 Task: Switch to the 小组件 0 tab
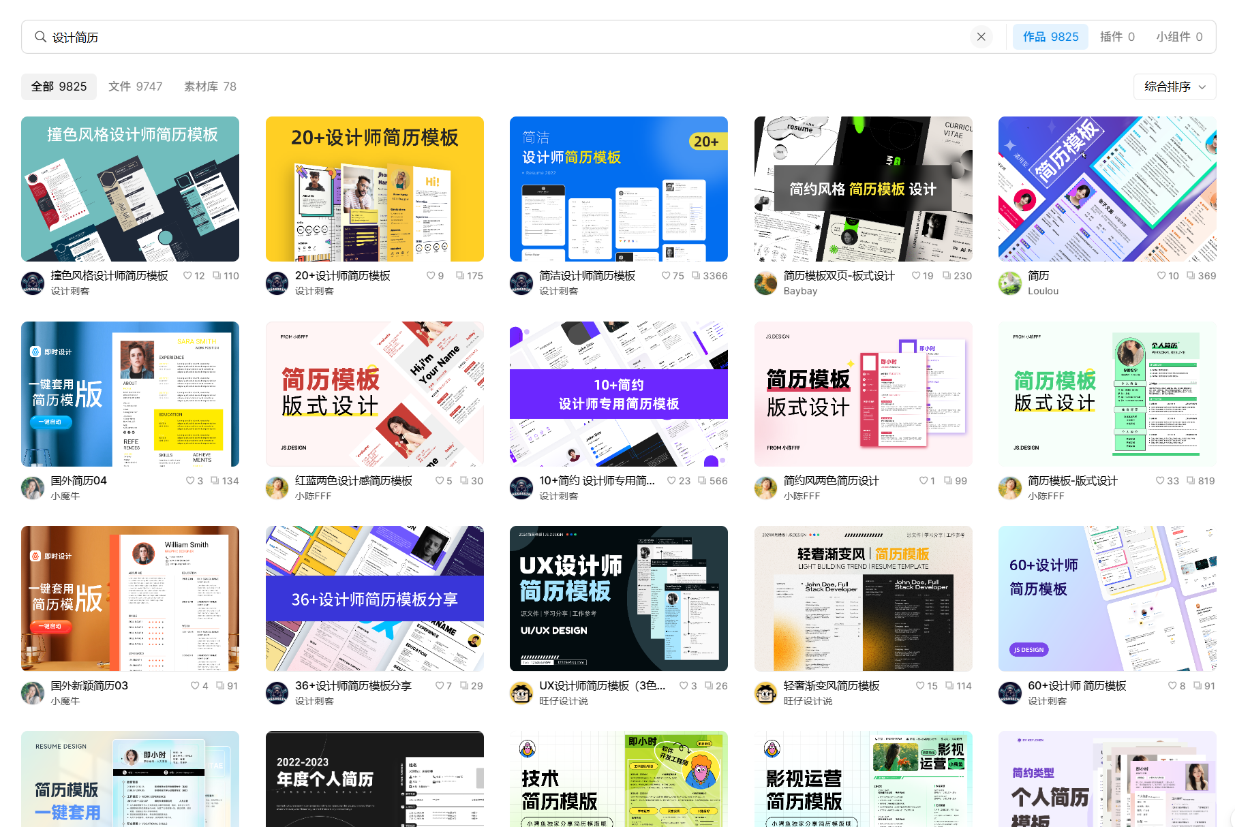click(1179, 37)
